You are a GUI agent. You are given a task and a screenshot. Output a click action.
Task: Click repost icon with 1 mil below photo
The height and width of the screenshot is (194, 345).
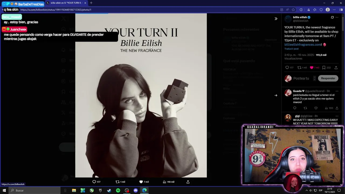coord(120,182)
